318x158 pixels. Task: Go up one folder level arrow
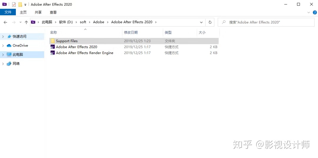(x=26, y=22)
